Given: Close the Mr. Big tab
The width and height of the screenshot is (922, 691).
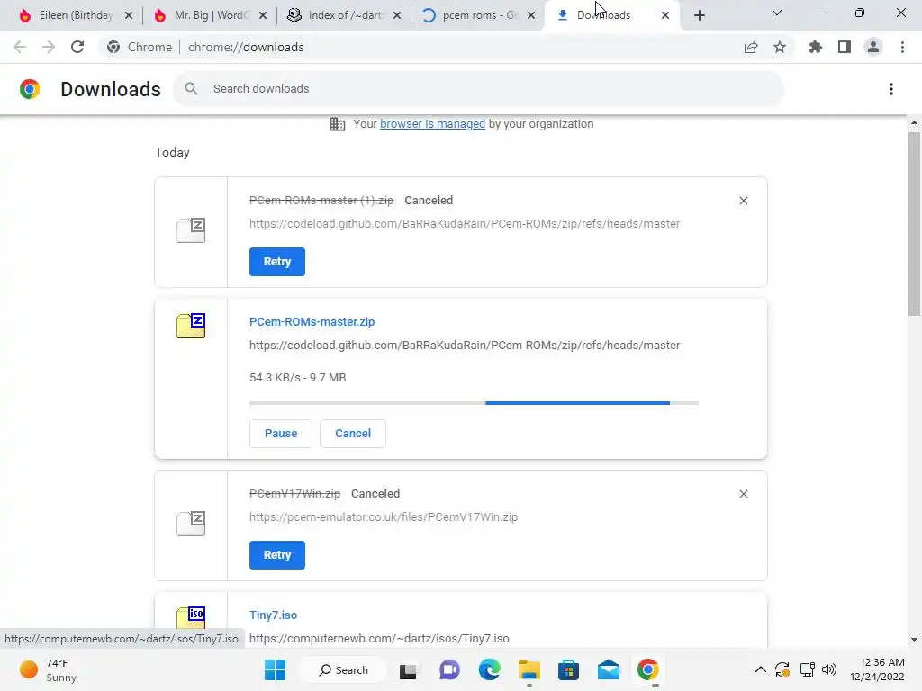Looking at the screenshot, I should coord(263,15).
